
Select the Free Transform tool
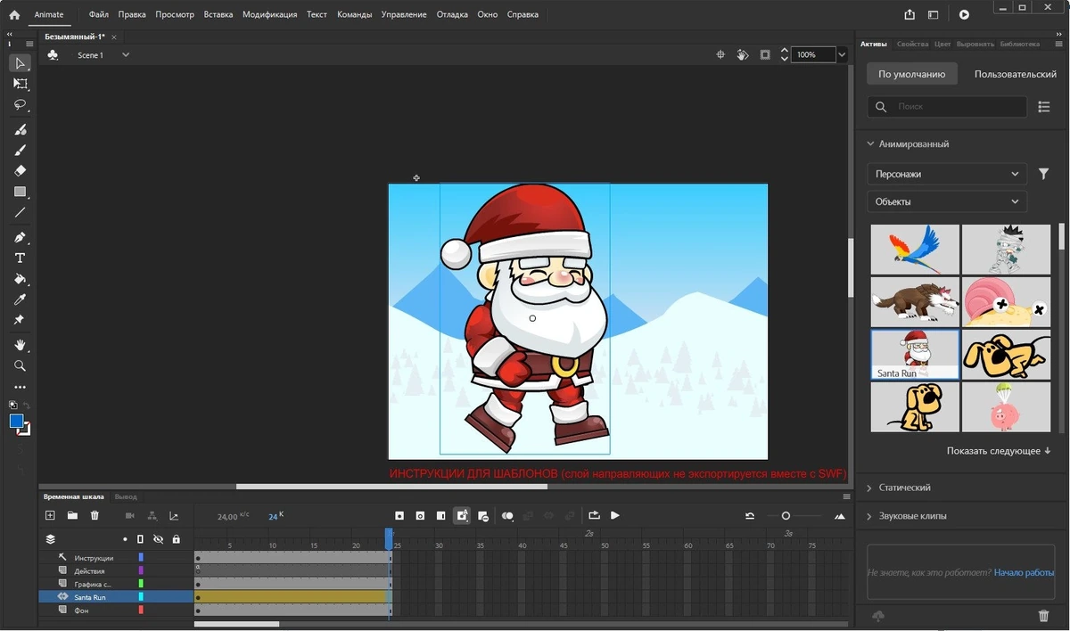tap(20, 84)
